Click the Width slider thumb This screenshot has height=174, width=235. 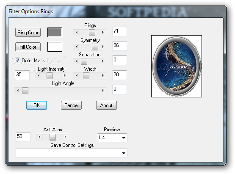[86, 75]
